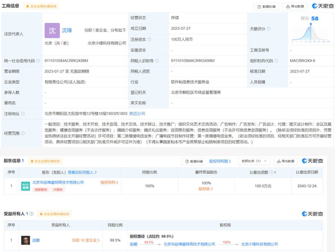This screenshot has width=335, height=252.
Task: Click 成立日期 value 2023-07-27
Action: [x=181, y=28]
